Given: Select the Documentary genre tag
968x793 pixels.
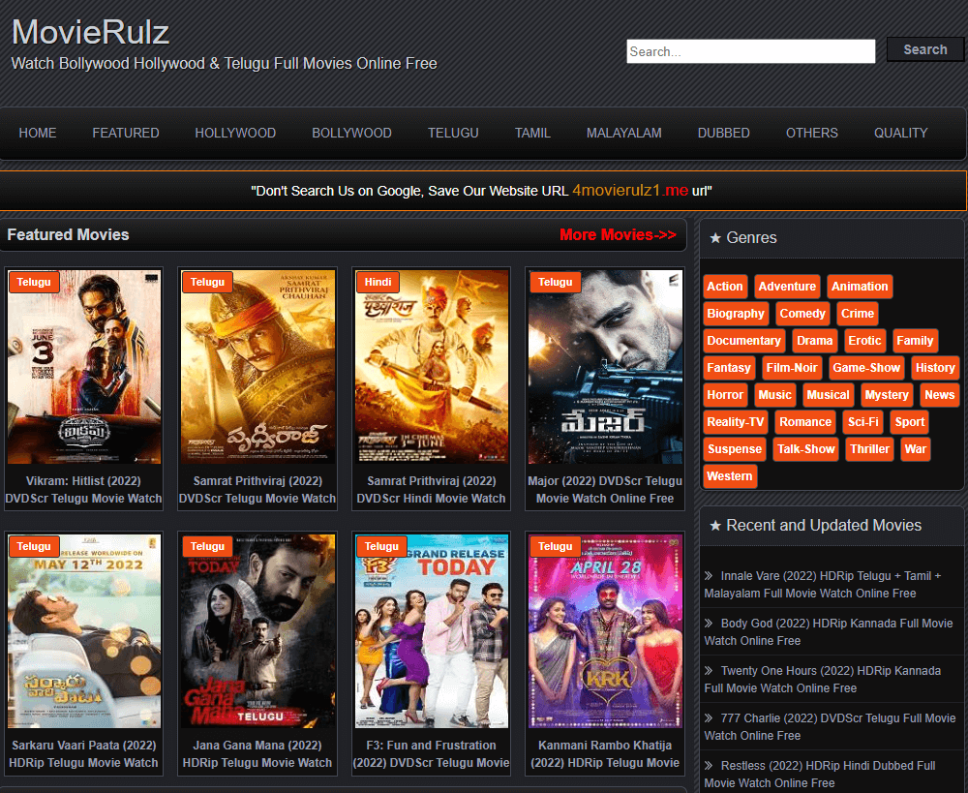Looking at the screenshot, I should click(743, 340).
